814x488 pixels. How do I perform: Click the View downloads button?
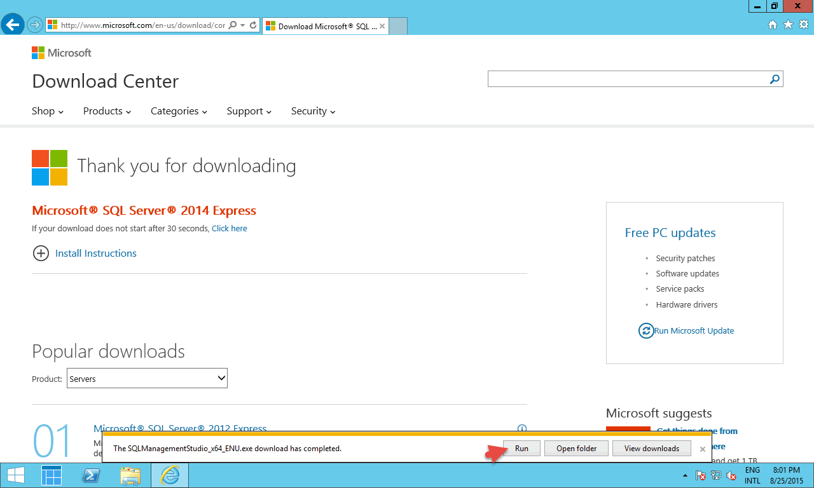pyautogui.click(x=652, y=448)
